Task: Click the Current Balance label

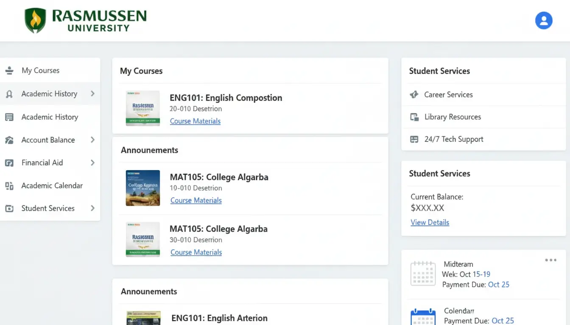Action: pyautogui.click(x=437, y=197)
